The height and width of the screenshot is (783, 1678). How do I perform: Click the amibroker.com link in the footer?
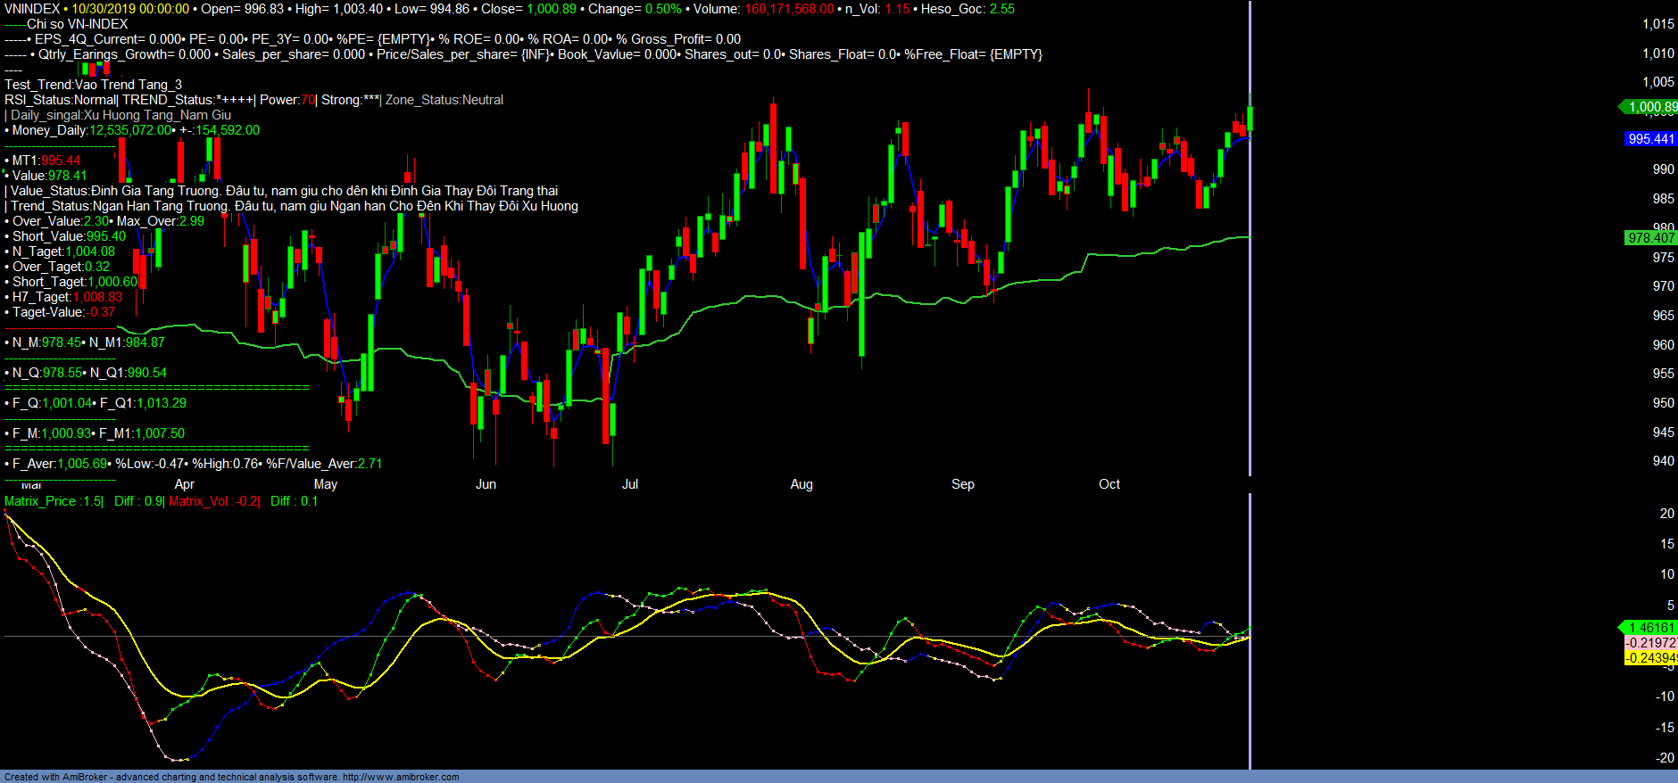pyautogui.click(x=401, y=777)
